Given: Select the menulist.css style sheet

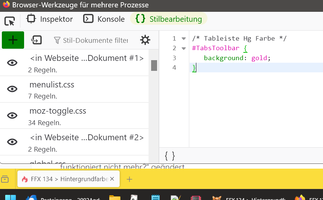Looking at the screenshot, I should pyautogui.click(x=52, y=85).
